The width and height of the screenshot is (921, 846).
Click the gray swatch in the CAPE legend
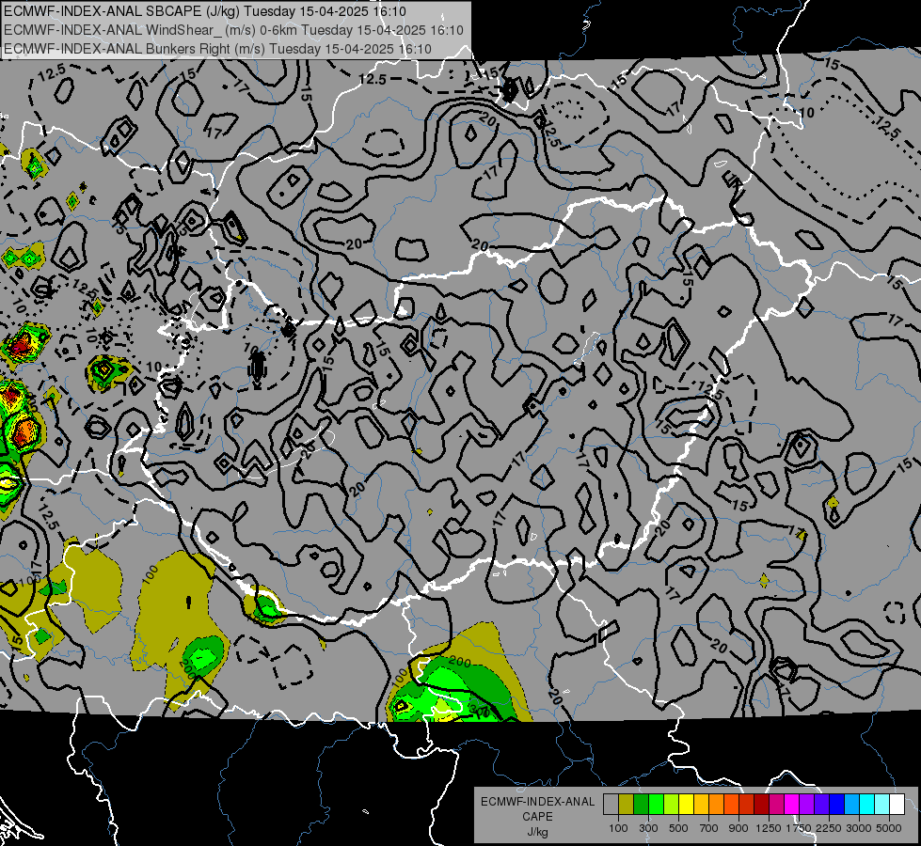point(611,805)
